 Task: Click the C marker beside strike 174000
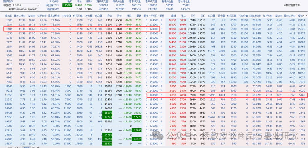tap(146, 20)
